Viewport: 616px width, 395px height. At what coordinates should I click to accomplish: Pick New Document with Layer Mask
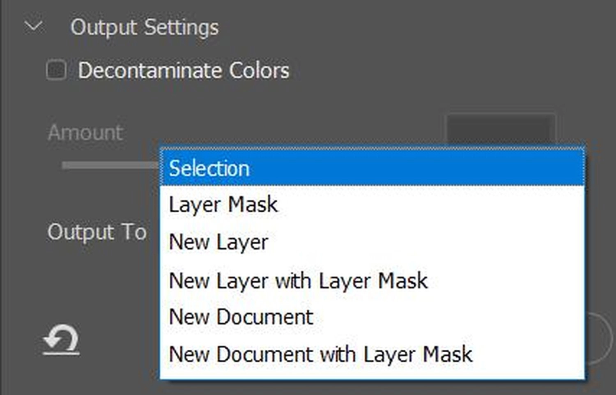coord(372,354)
